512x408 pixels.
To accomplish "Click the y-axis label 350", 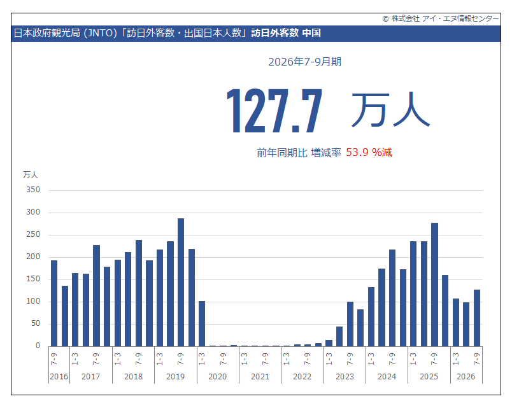I will pyautogui.click(x=33, y=190).
